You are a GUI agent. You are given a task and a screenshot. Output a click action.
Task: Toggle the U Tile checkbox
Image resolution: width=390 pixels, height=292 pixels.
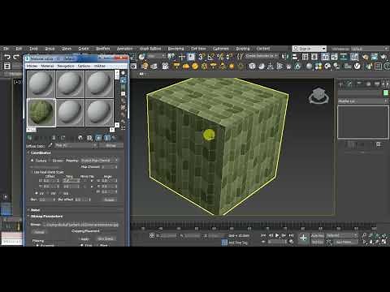pyautogui.click(x=92, y=180)
